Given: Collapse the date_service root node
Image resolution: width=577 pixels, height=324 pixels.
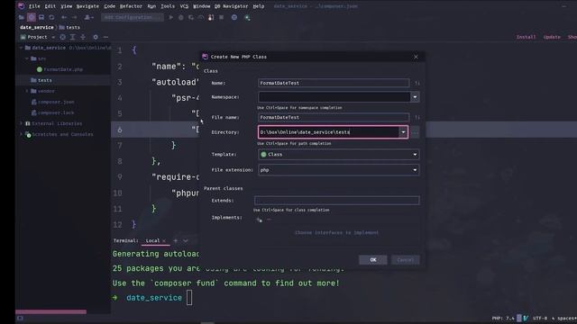Looking at the screenshot, I should pyautogui.click(x=21, y=48).
